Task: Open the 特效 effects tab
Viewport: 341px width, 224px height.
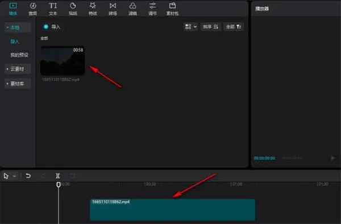Action: coord(93,9)
